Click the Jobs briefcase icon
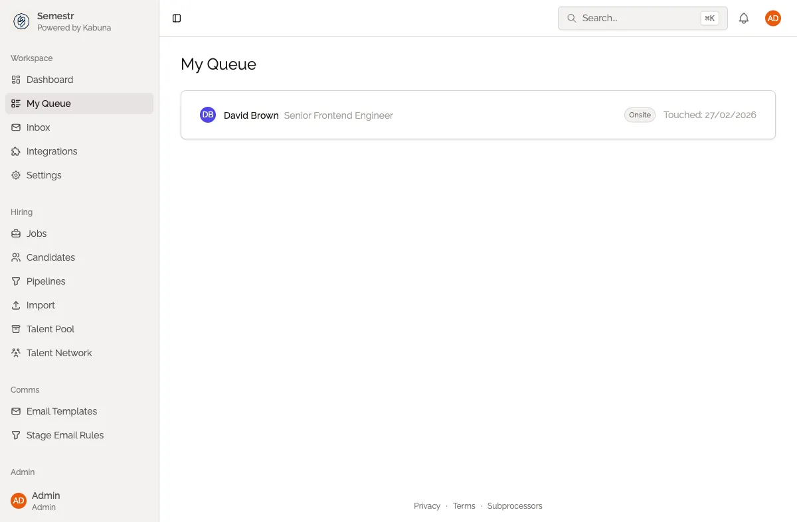 pyautogui.click(x=15, y=233)
